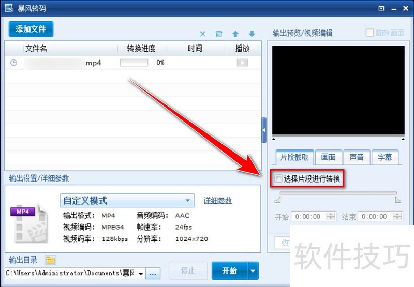The height and width of the screenshot is (287, 414).
Task: Click the clip range slider track
Action: coord(338,193)
